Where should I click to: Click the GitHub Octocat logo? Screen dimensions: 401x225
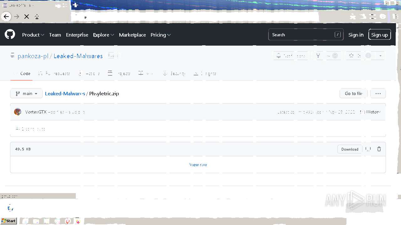click(10, 34)
